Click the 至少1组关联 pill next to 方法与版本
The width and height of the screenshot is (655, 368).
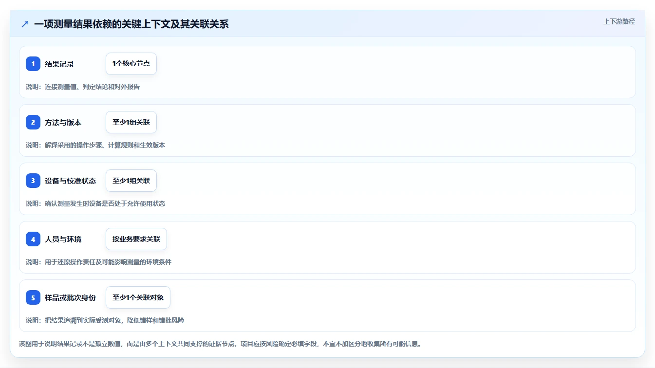click(131, 122)
